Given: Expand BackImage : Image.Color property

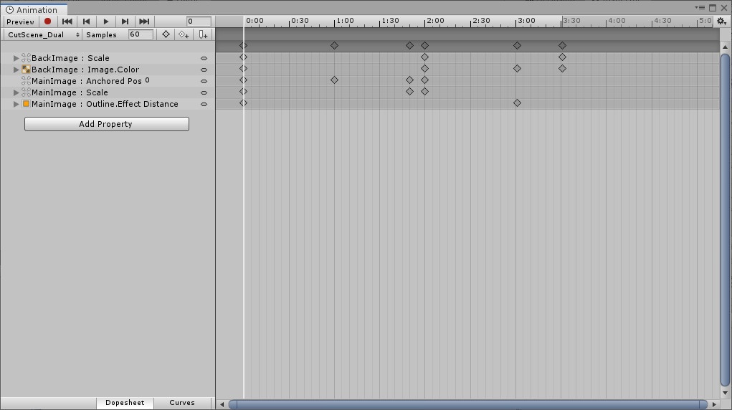Looking at the screenshot, I should (16, 70).
